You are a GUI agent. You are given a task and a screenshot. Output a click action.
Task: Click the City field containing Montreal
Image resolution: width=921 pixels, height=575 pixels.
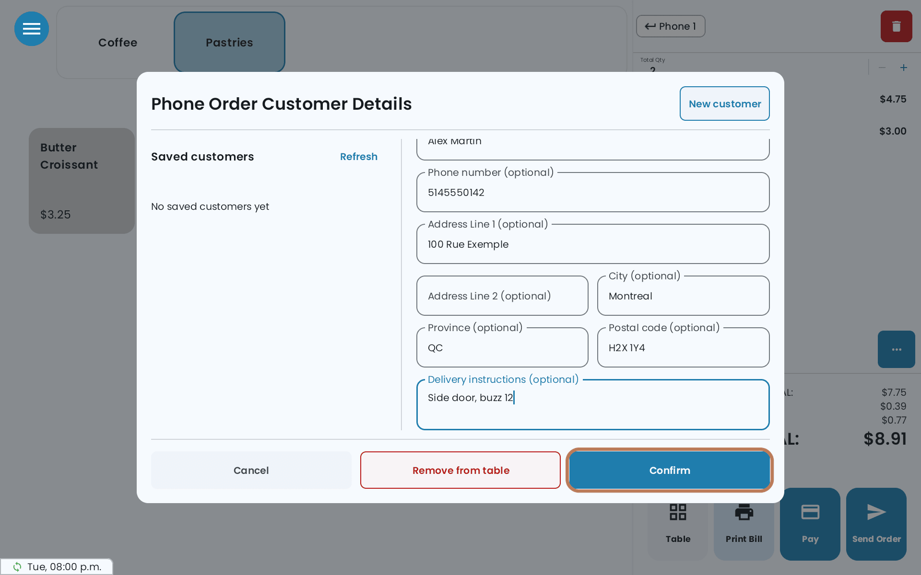(683, 296)
